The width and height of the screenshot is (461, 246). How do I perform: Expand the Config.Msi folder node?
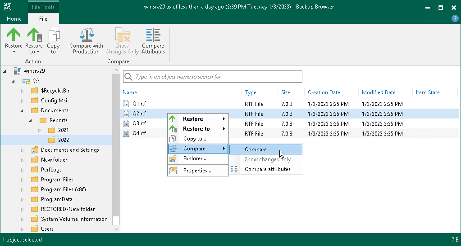tap(22, 101)
